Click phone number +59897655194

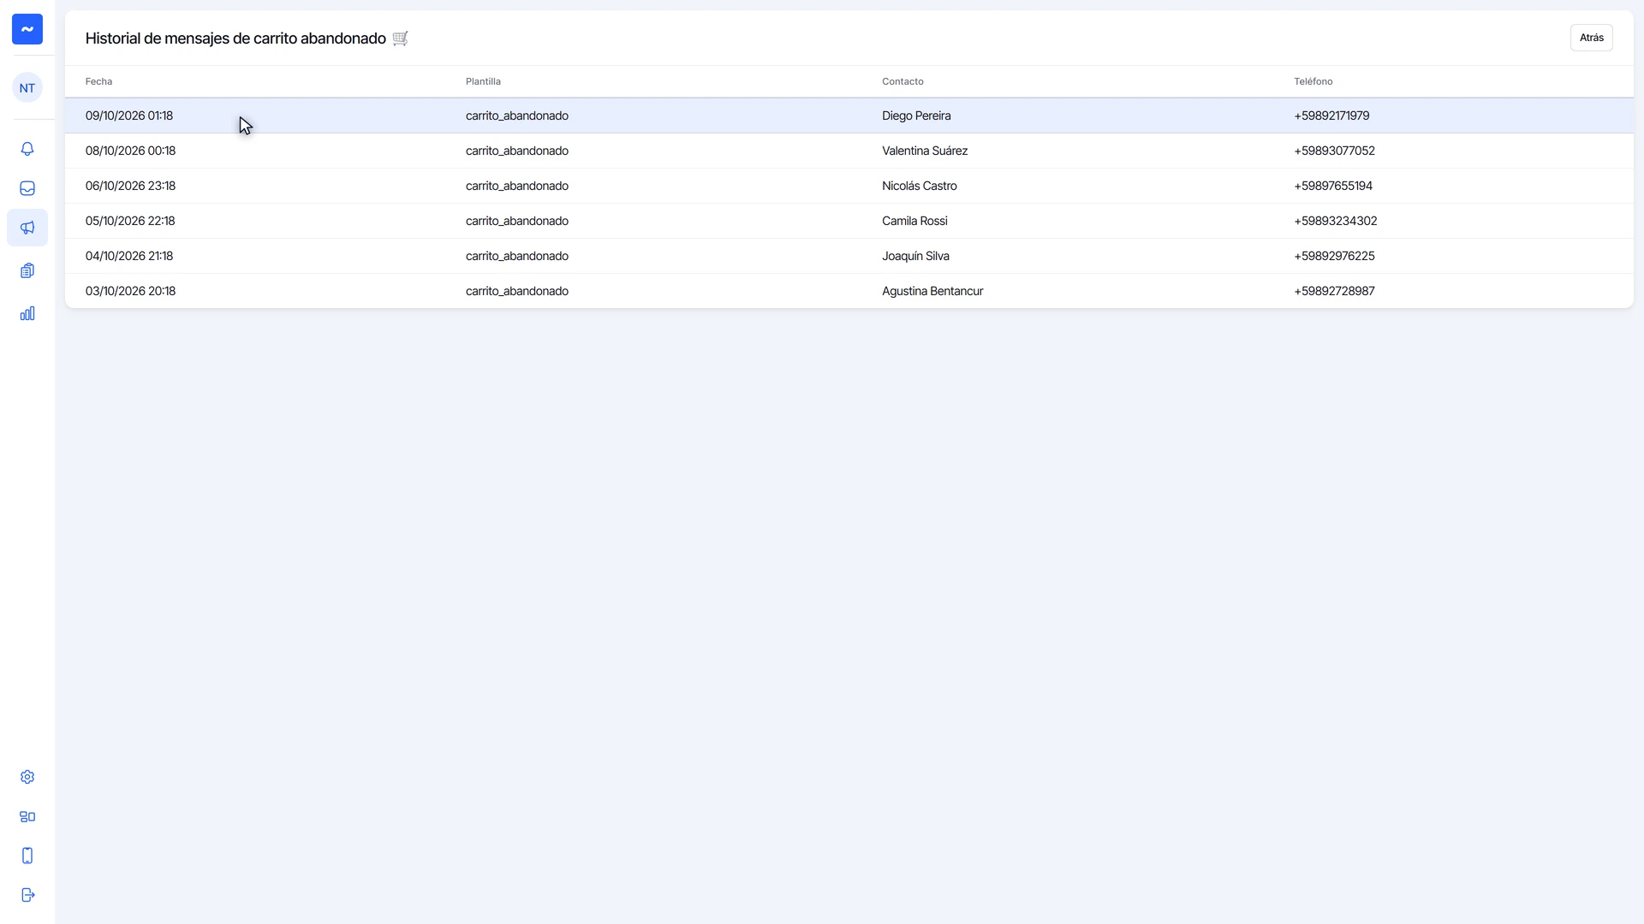[x=1333, y=186]
